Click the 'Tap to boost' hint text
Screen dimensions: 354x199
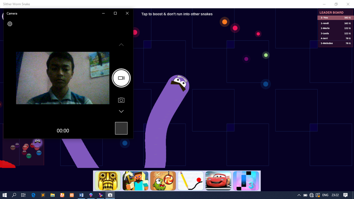177,14
